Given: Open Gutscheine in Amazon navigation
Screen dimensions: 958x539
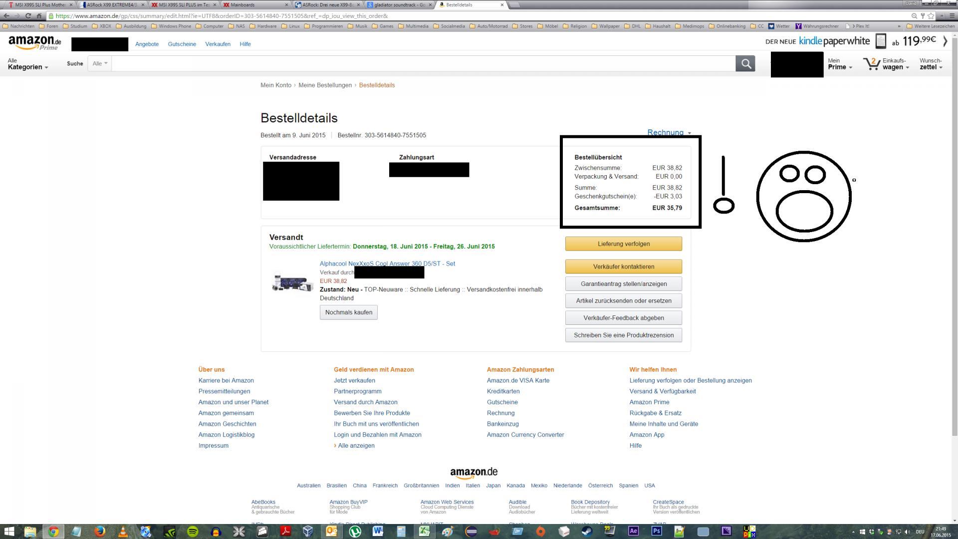Looking at the screenshot, I should click(182, 44).
